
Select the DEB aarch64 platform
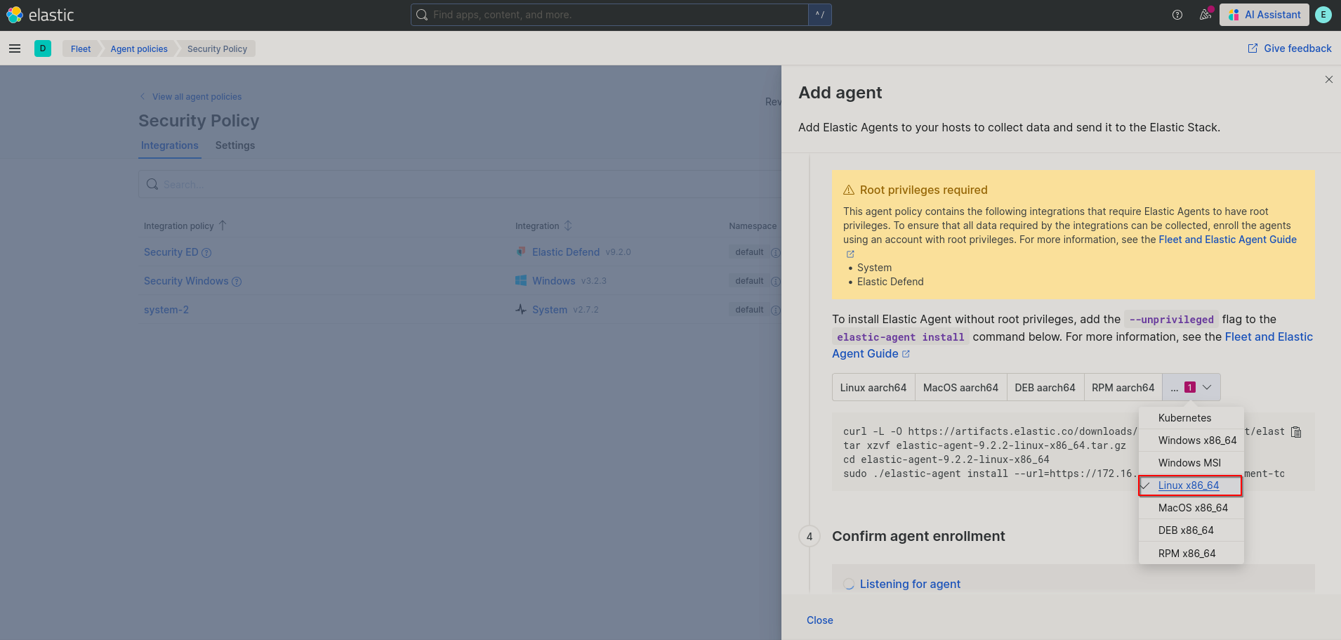(1045, 388)
